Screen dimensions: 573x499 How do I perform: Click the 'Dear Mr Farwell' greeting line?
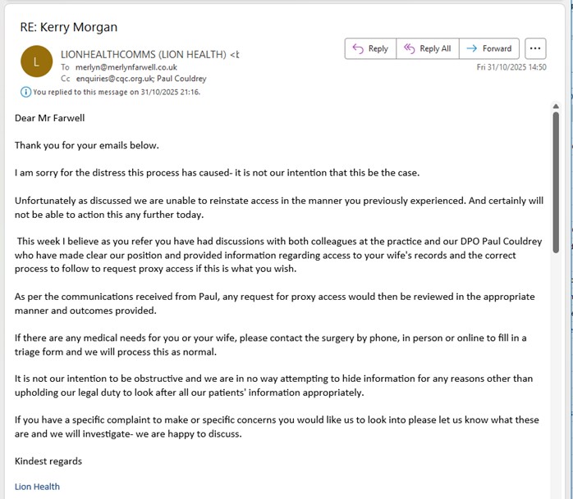50,118
